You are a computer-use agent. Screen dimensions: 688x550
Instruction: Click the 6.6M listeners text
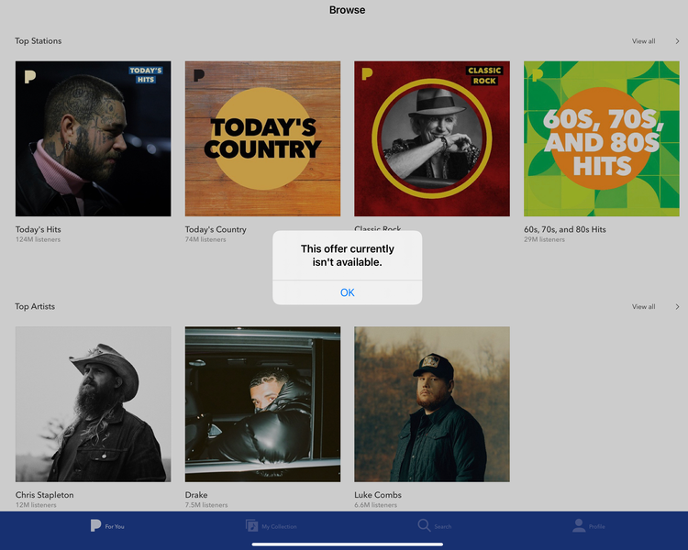click(x=375, y=505)
